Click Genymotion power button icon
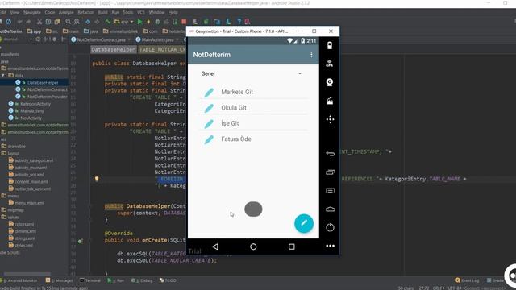The width and height of the screenshot is (516, 290). pyautogui.click(x=330, y=227)
